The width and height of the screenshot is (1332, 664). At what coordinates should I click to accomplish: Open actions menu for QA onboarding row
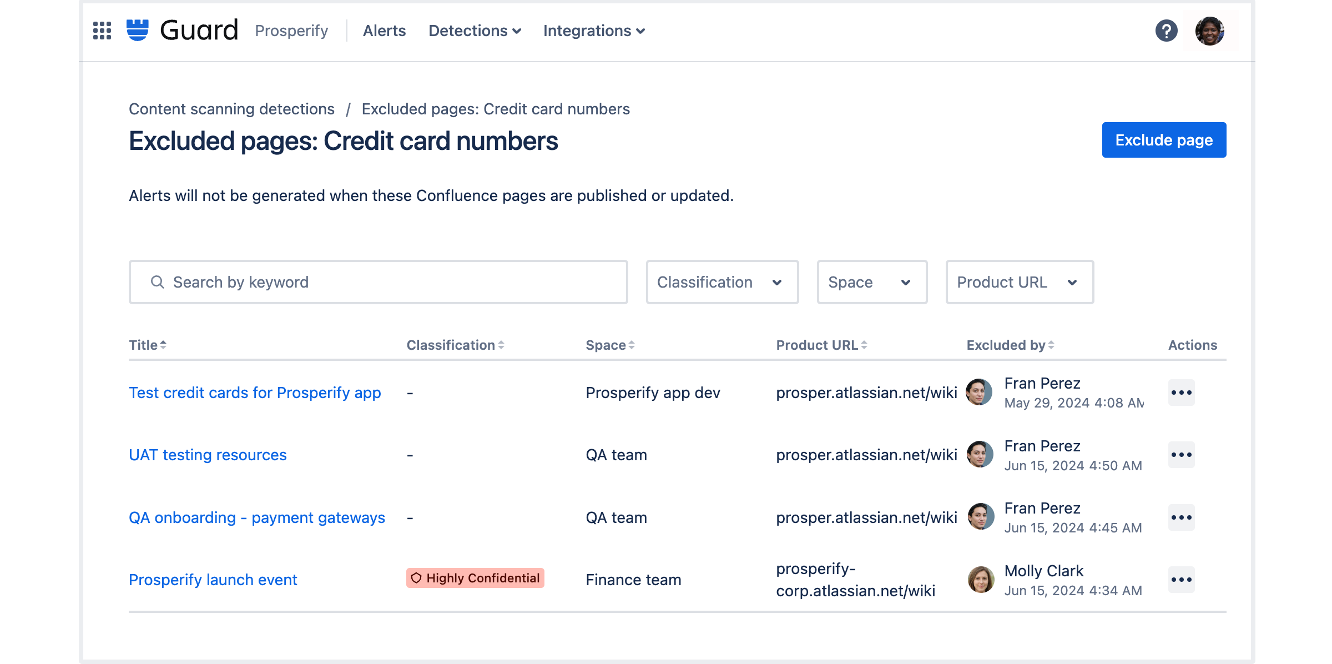(1181, 517)
